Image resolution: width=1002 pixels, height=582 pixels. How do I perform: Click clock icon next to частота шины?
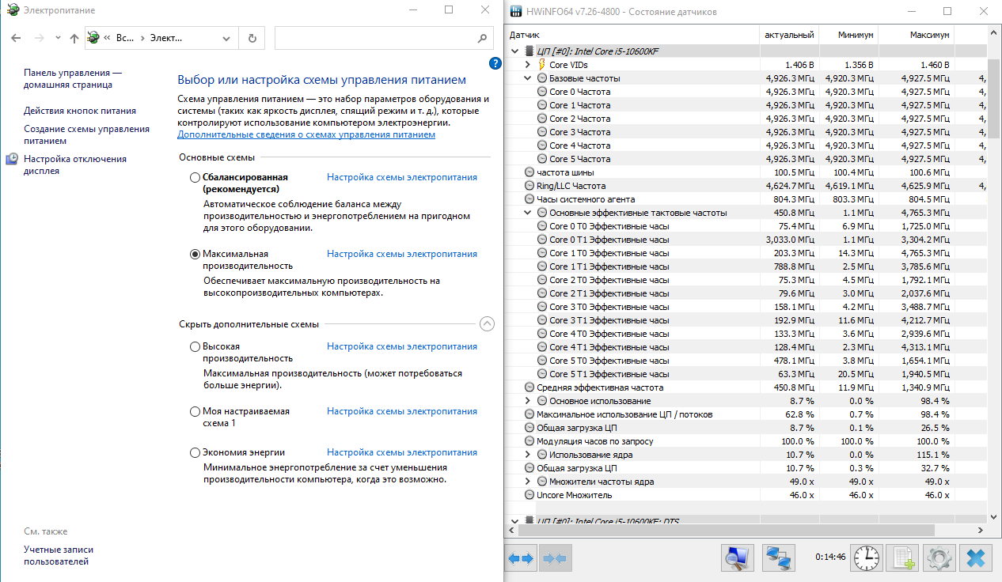coord(529,172)
